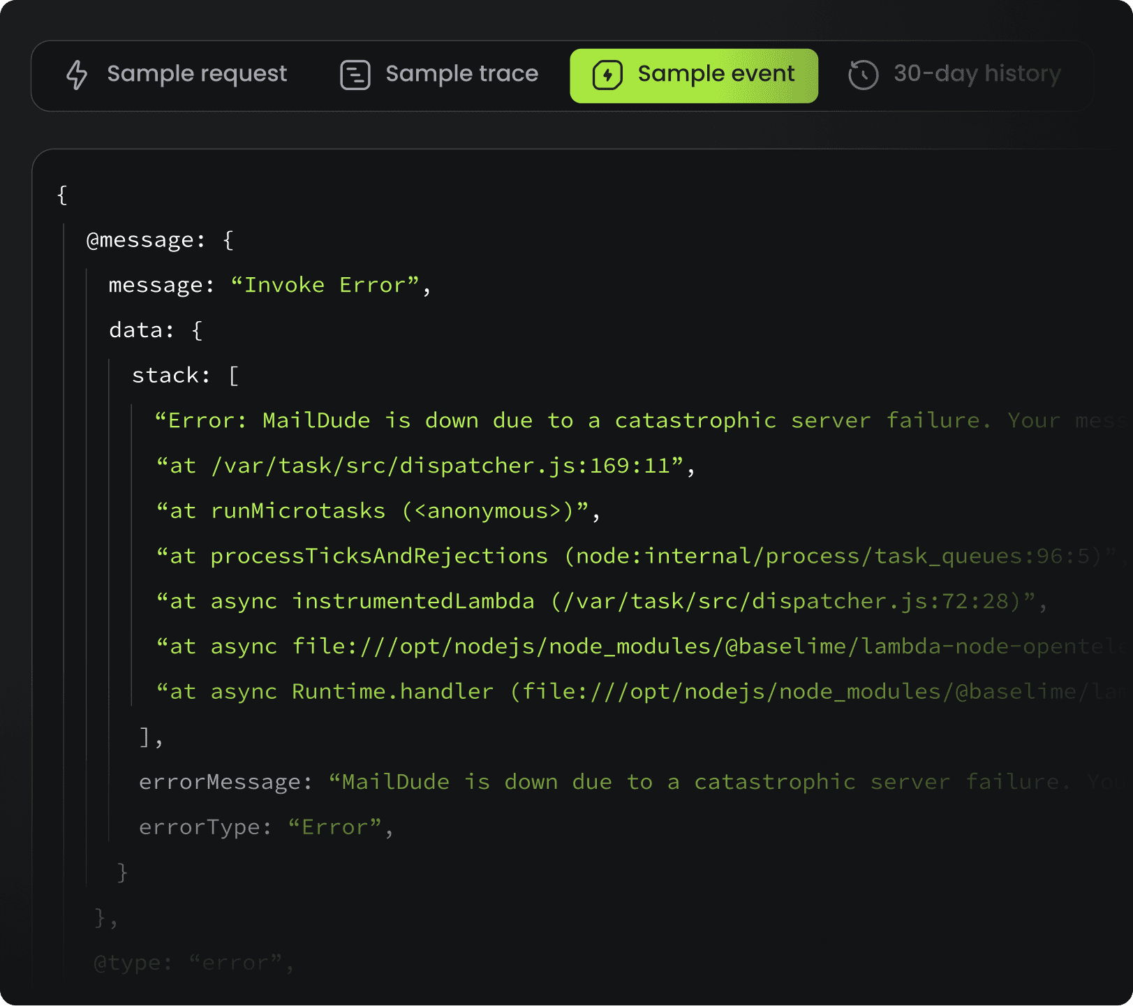Open the Sample trace tab label
Image resolution: width=1133 pixels, height=1006 pixels.
coord(461,74)
